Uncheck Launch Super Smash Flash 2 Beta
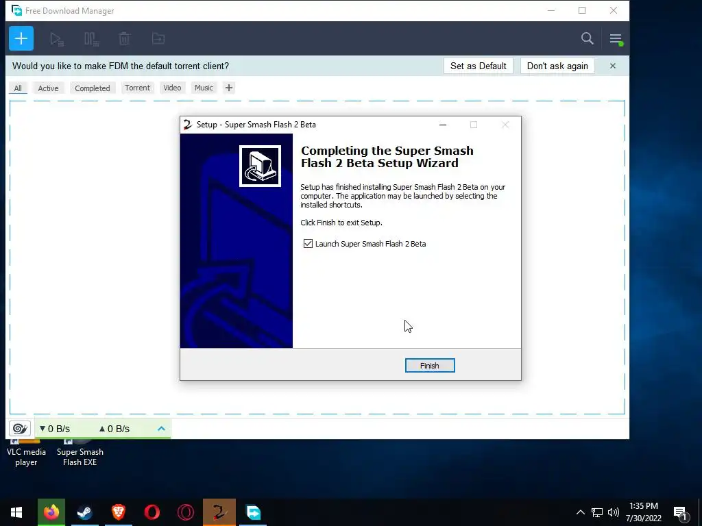The width and height of the screenshot is (702, 526). point(308,243)
